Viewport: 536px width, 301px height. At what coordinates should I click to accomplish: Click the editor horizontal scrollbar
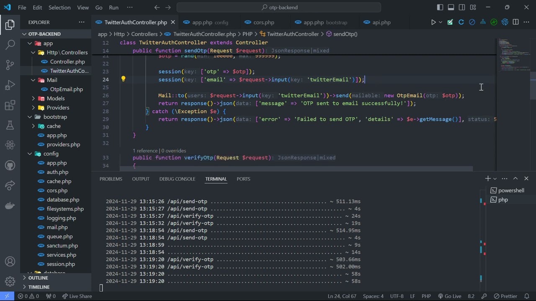click(x=296, y=168)
